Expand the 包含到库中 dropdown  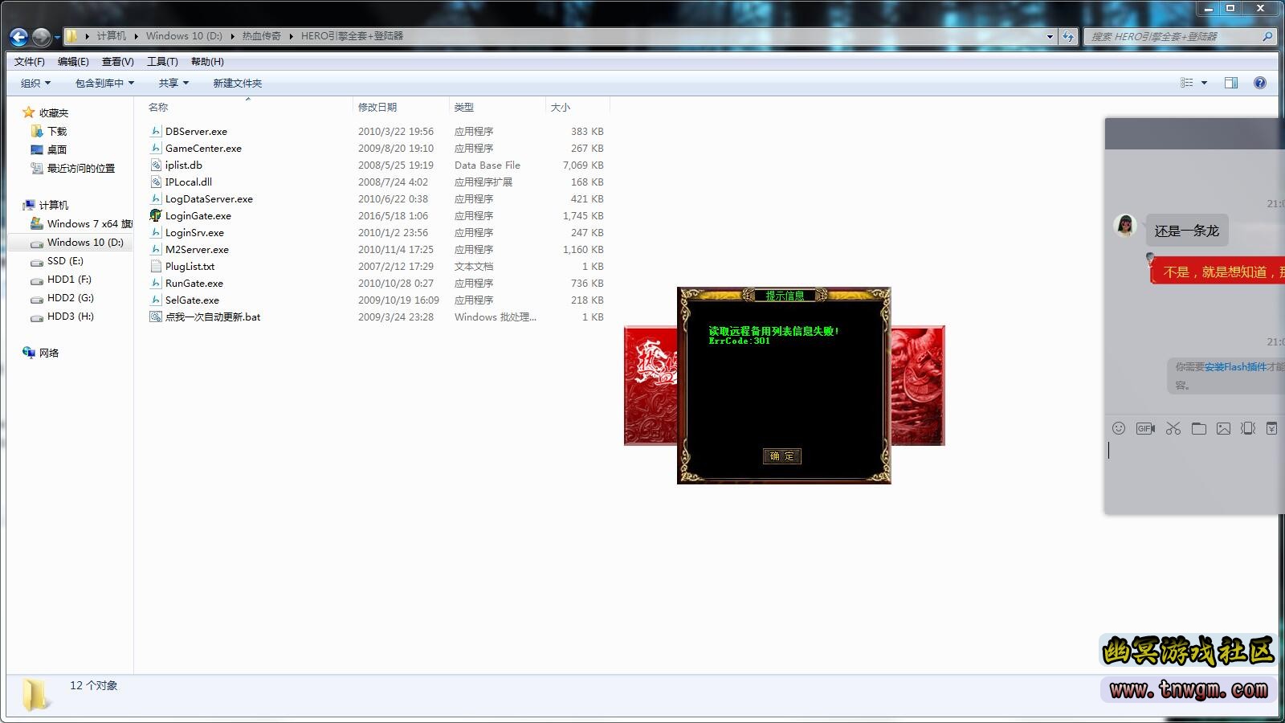pyautogui.click(x=104, y=83)
